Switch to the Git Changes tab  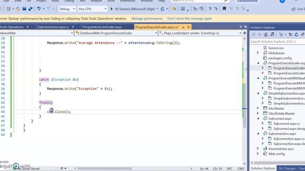coord(287,168)
